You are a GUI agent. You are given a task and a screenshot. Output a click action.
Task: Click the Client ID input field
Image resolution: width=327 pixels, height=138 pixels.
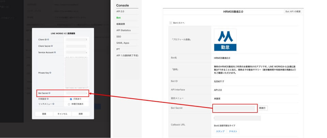click(x=76, y=39)
